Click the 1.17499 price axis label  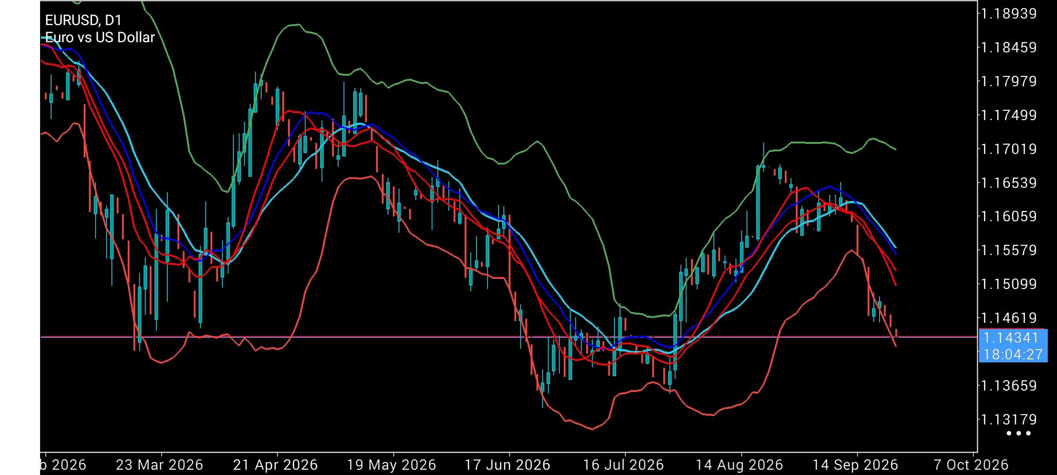[1009, 115]
